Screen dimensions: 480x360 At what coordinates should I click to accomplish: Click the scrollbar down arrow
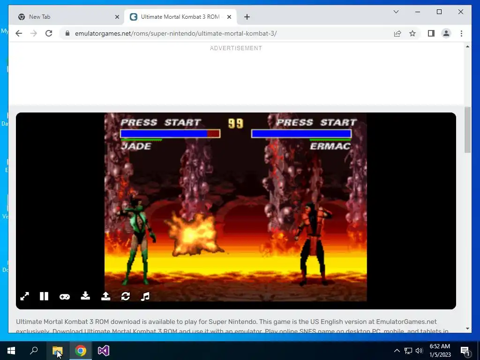click(x=467, y=329)
